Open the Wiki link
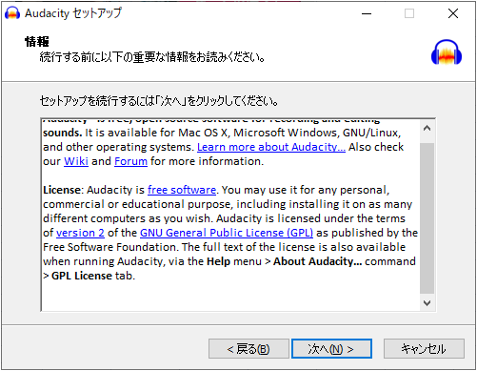The image size is (477, 371). pyautogui.click(x=76, y=161)
